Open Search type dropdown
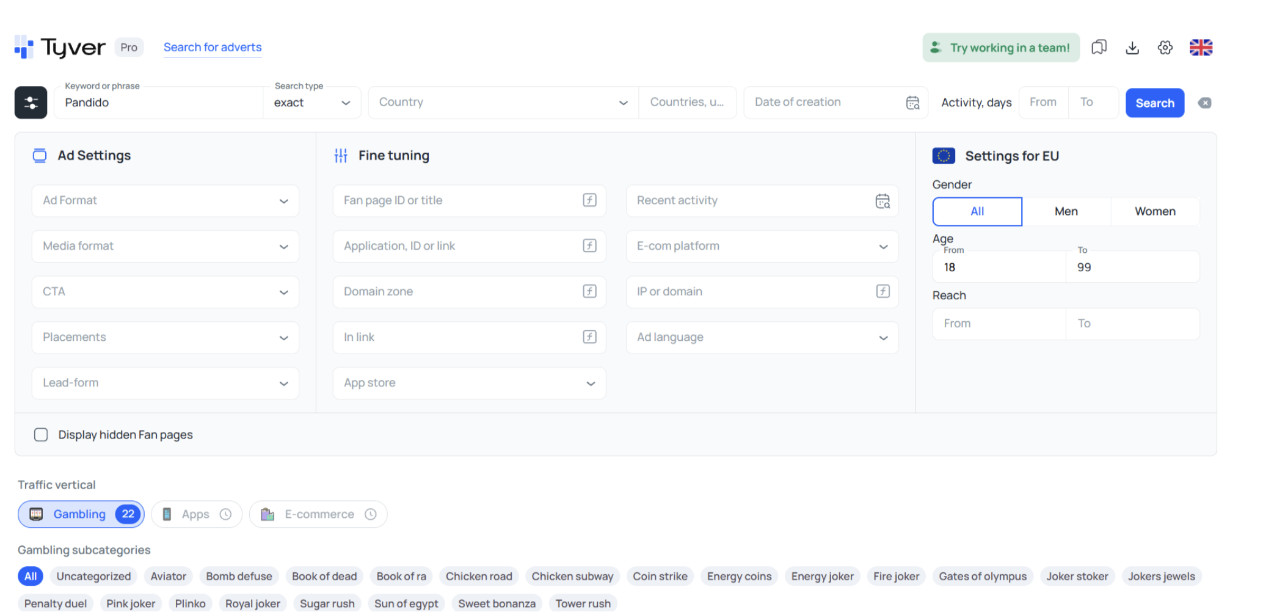This screenshot has width=1263, height=612. 312,103
